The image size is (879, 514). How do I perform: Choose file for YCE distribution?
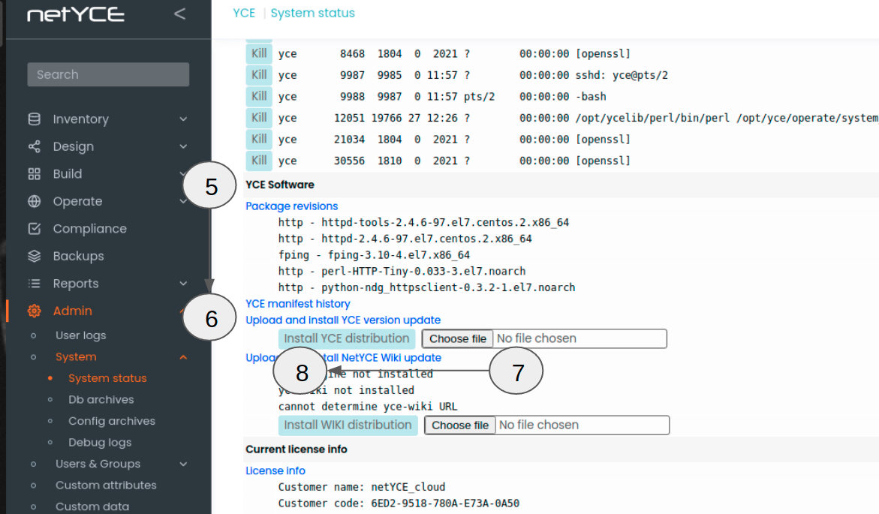[x=457, y=338]
